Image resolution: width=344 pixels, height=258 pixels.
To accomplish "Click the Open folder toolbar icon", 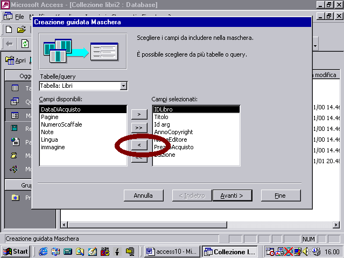I will coord(22,29).
